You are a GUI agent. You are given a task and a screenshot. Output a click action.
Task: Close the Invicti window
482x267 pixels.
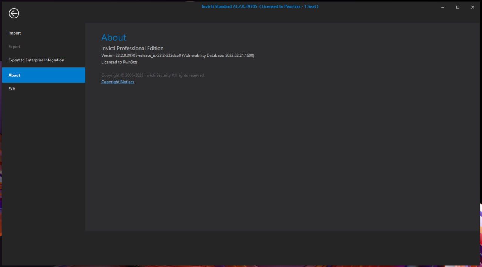click(x=473, y=7)
